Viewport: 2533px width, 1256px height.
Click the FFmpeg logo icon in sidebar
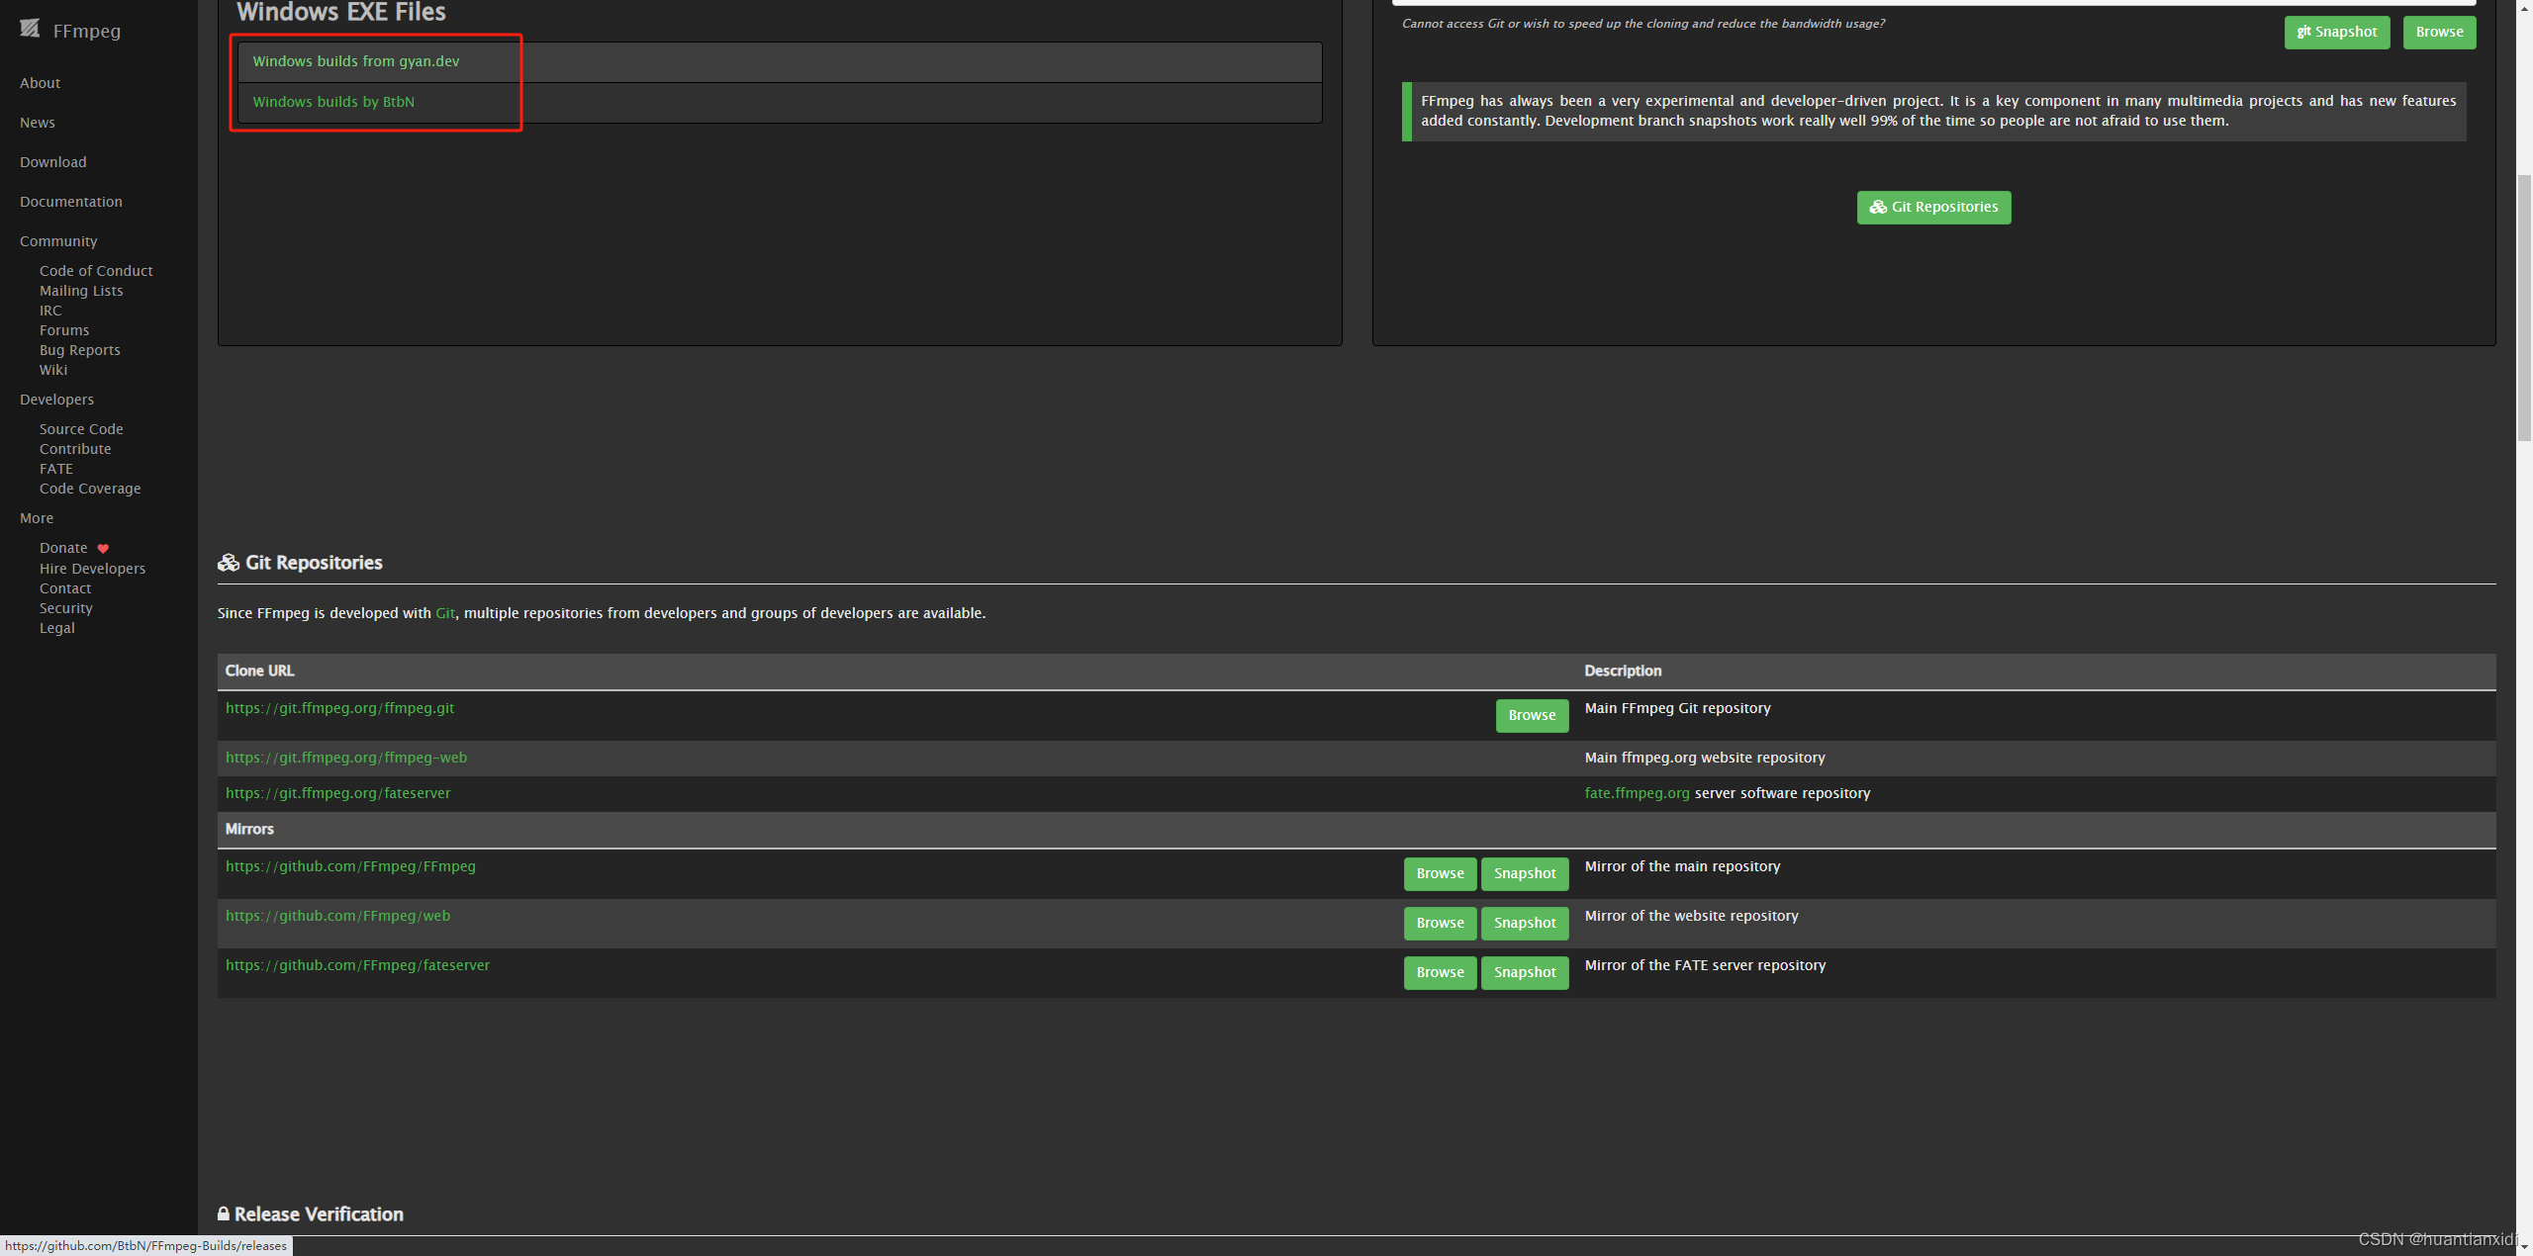coord(30,28)
